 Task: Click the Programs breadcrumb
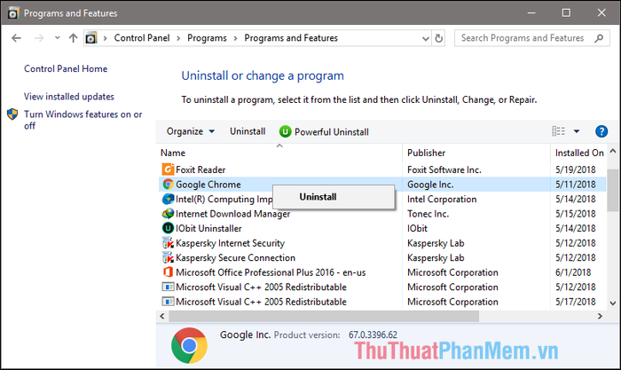(x=207, y=38)
